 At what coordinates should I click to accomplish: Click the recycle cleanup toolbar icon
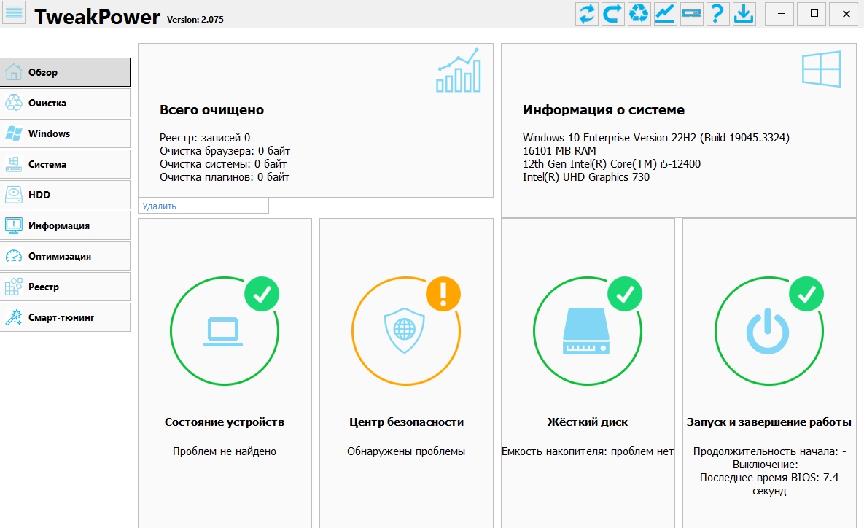click(639, 14)
